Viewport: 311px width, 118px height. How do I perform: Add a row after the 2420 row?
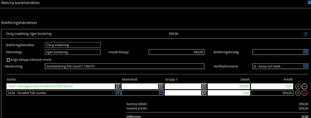[x=298, y=93]
